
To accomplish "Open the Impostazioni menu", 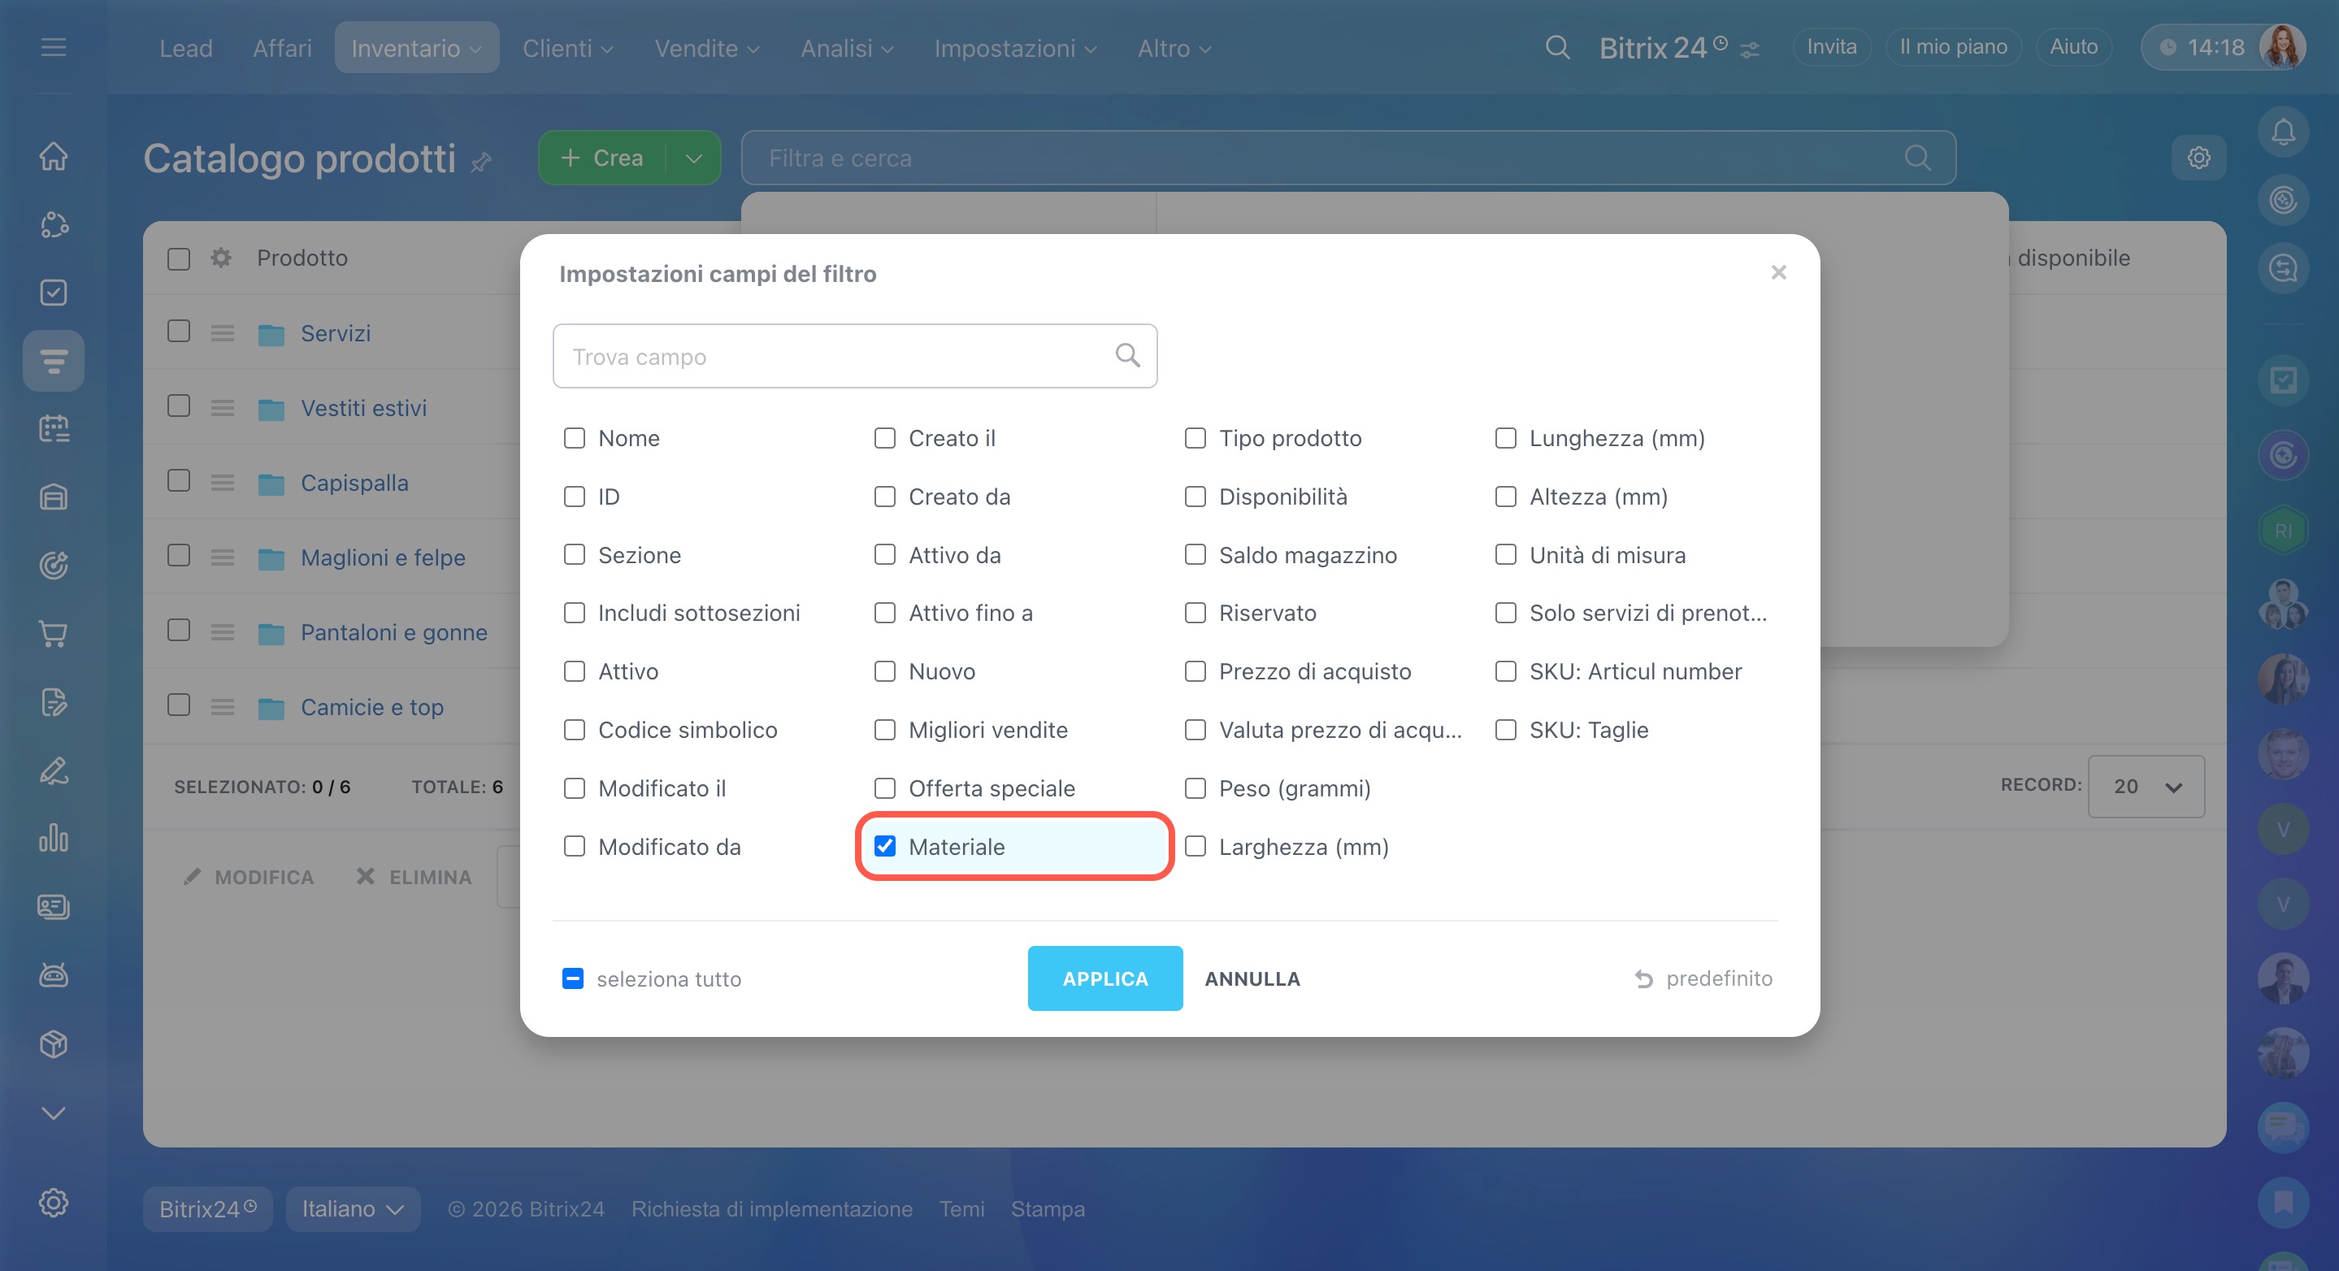I will [1015, 48].
